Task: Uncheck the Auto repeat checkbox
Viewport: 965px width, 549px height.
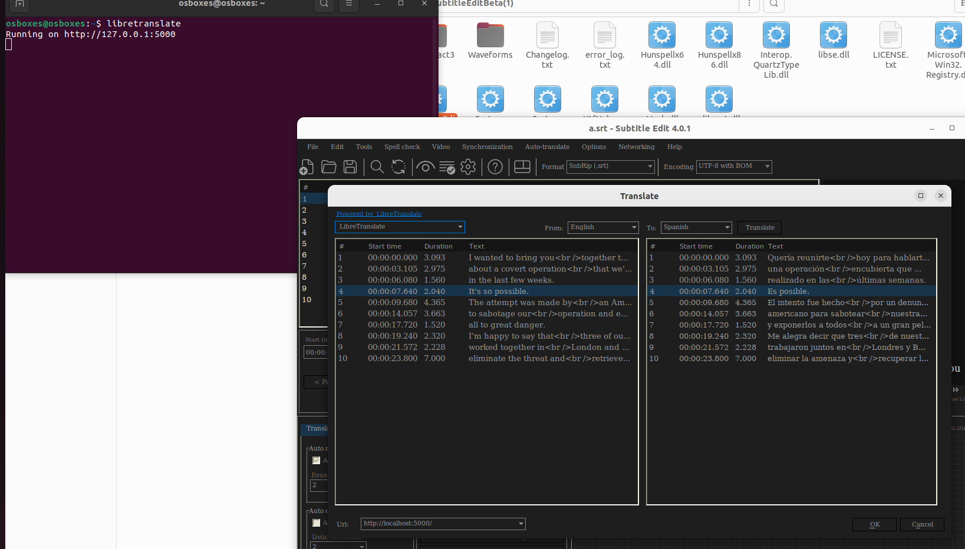Action: coord(316,460)
